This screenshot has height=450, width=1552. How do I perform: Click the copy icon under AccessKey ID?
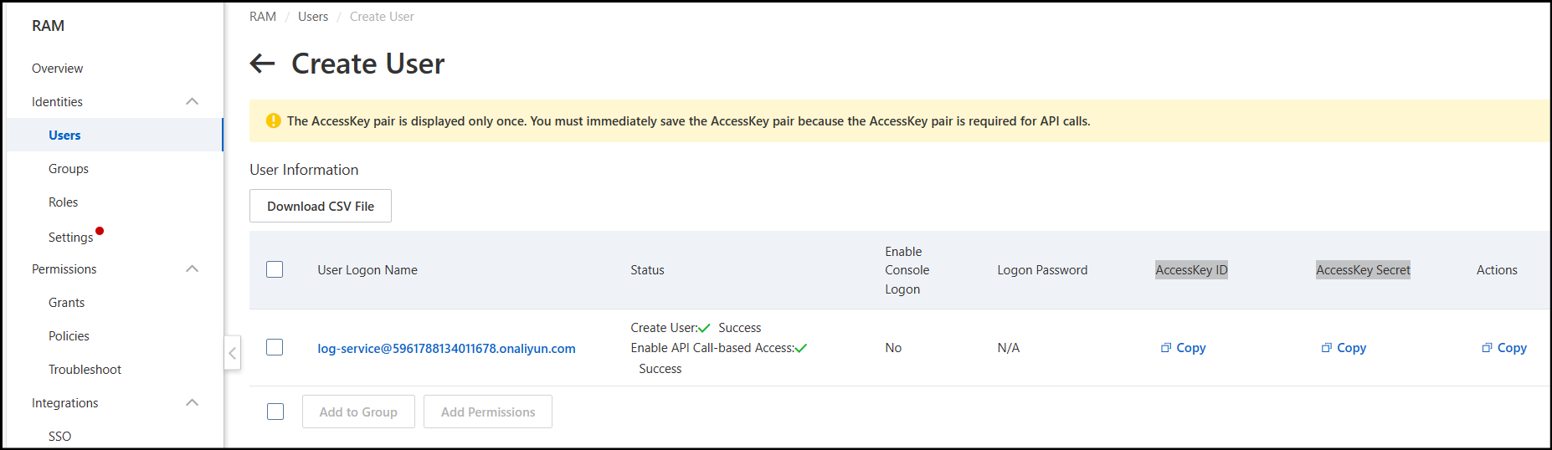(x=1165, y=348)
